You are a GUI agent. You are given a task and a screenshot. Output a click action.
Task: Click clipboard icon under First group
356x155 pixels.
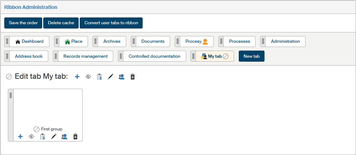(x=43, y=136)
